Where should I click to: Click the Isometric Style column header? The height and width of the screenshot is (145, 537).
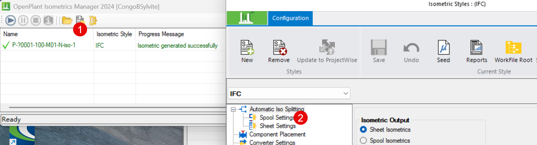114,34
